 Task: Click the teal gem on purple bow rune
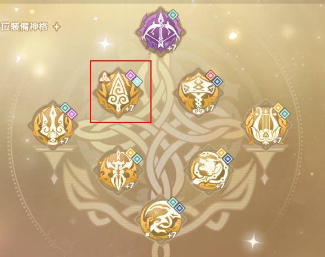click(x=173, y=15)
